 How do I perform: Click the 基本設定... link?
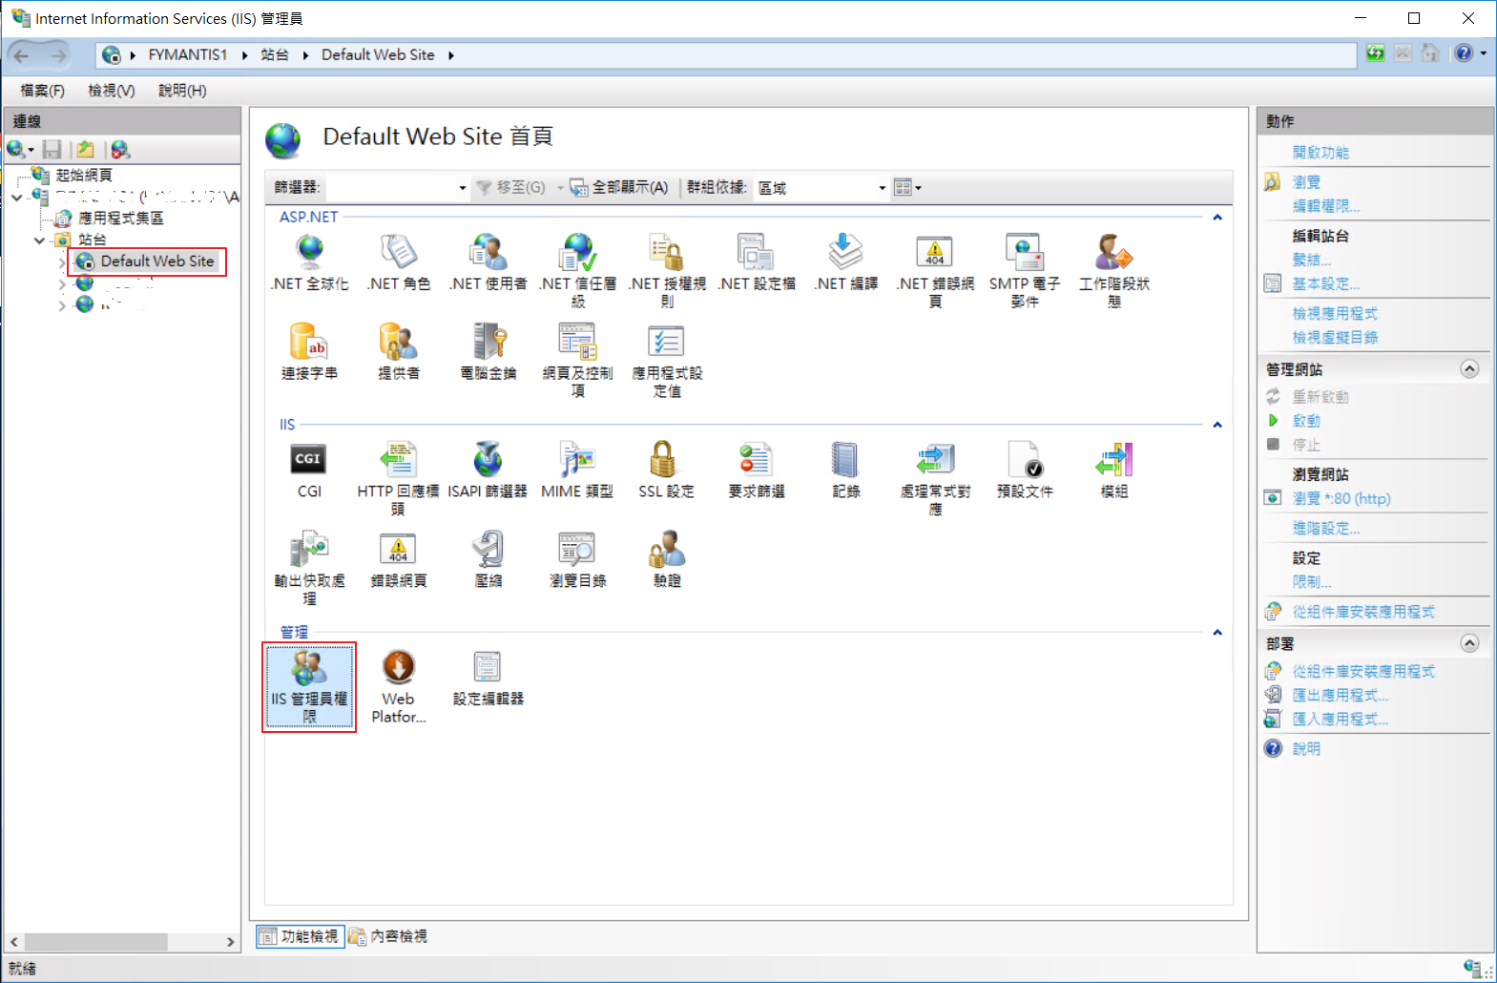point(1325,283)
